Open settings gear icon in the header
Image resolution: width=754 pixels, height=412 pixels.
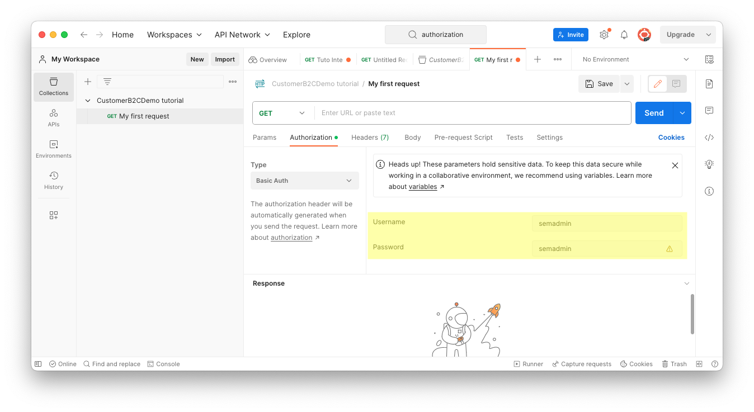point(604,35)
